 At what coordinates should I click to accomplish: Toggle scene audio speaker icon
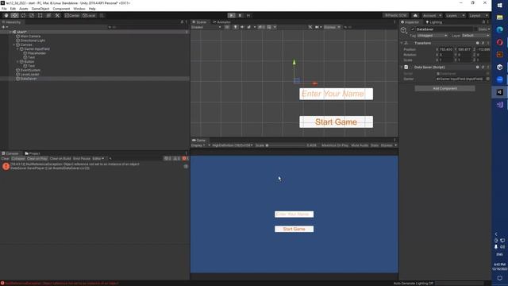pyautogui.click(x=242, y=27)
